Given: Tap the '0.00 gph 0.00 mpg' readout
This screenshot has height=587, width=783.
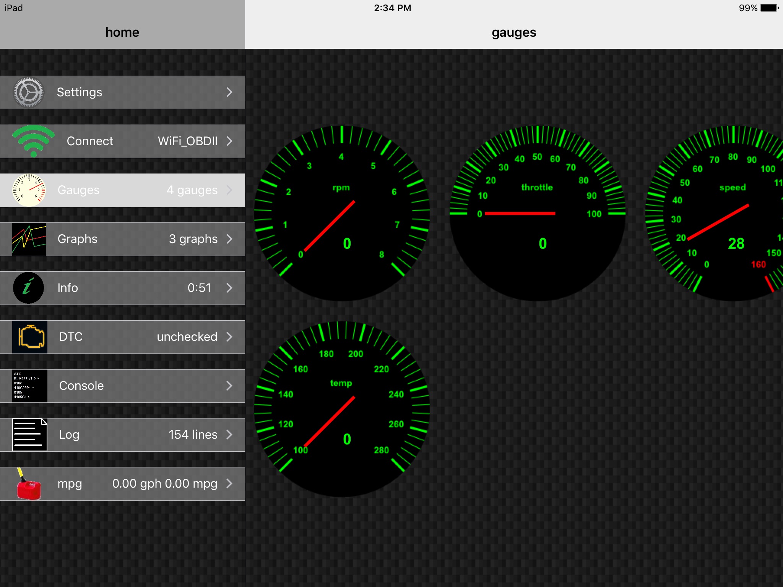Looking at the screenshot, I should pyautogui.click(x=165, y=483).
